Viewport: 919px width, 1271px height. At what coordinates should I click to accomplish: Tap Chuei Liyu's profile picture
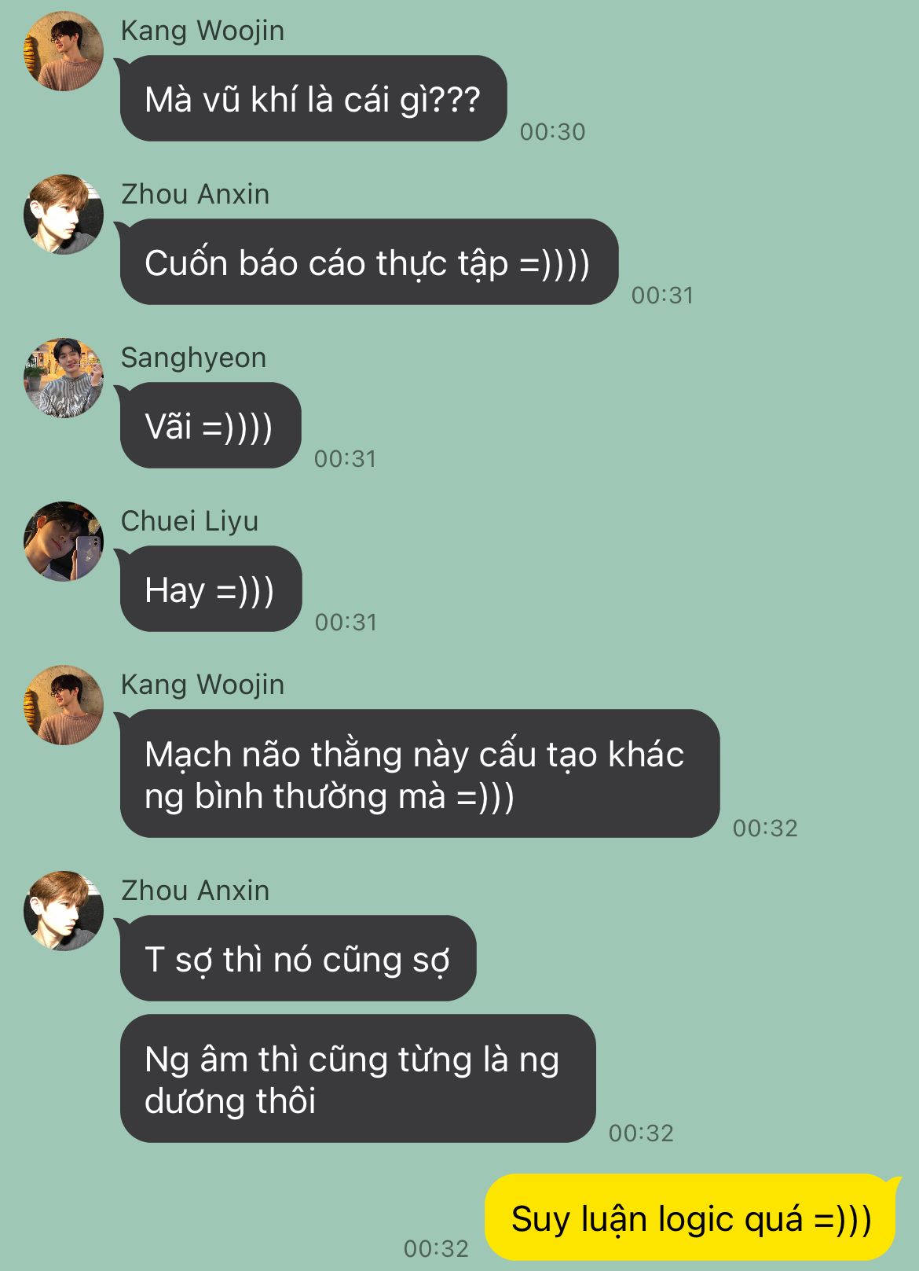(64, 542)
